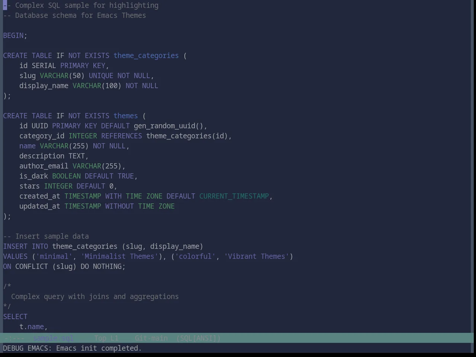Click 'gen_random_uuid()' function call
This screenshot has width=476, height=357.
point(168,126)
